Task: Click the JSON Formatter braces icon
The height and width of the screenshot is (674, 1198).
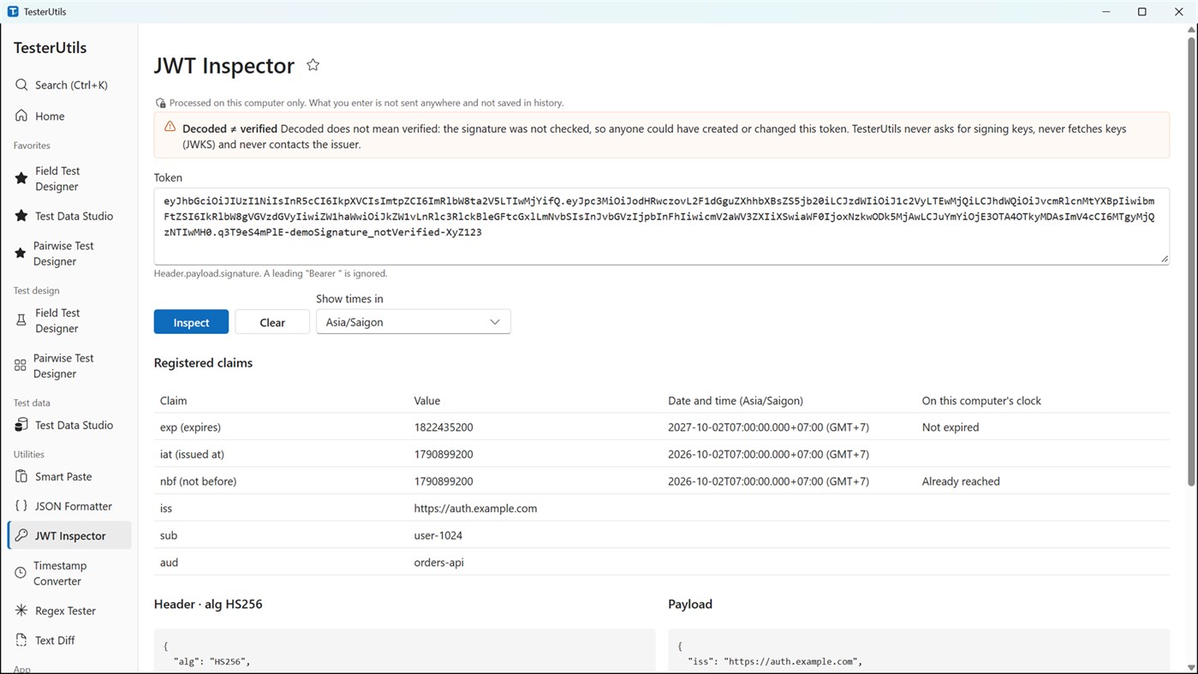Action: click(21, 506)
